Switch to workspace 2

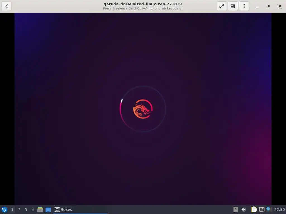pos(19,210)
